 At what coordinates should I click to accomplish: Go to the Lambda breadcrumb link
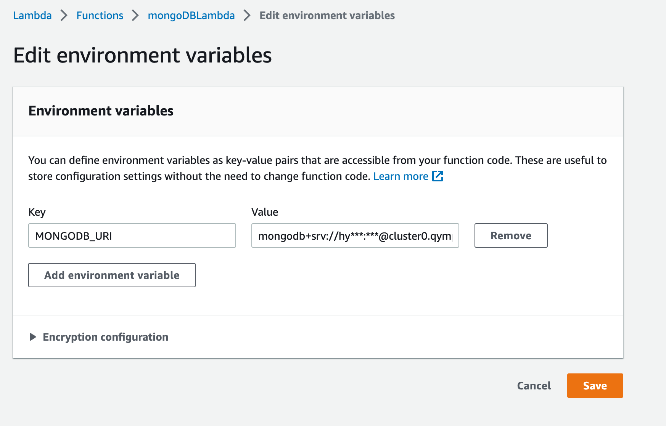coord(32,16)
